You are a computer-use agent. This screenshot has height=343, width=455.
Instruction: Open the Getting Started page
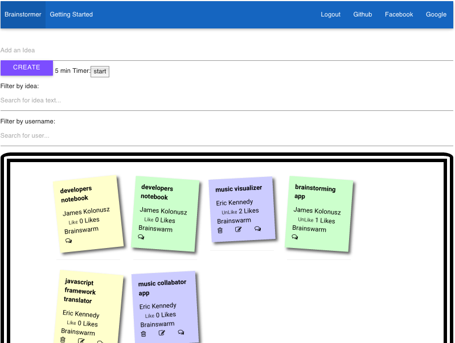point(71,14)
